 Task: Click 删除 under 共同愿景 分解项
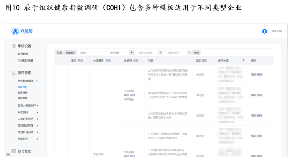point(132,95)
